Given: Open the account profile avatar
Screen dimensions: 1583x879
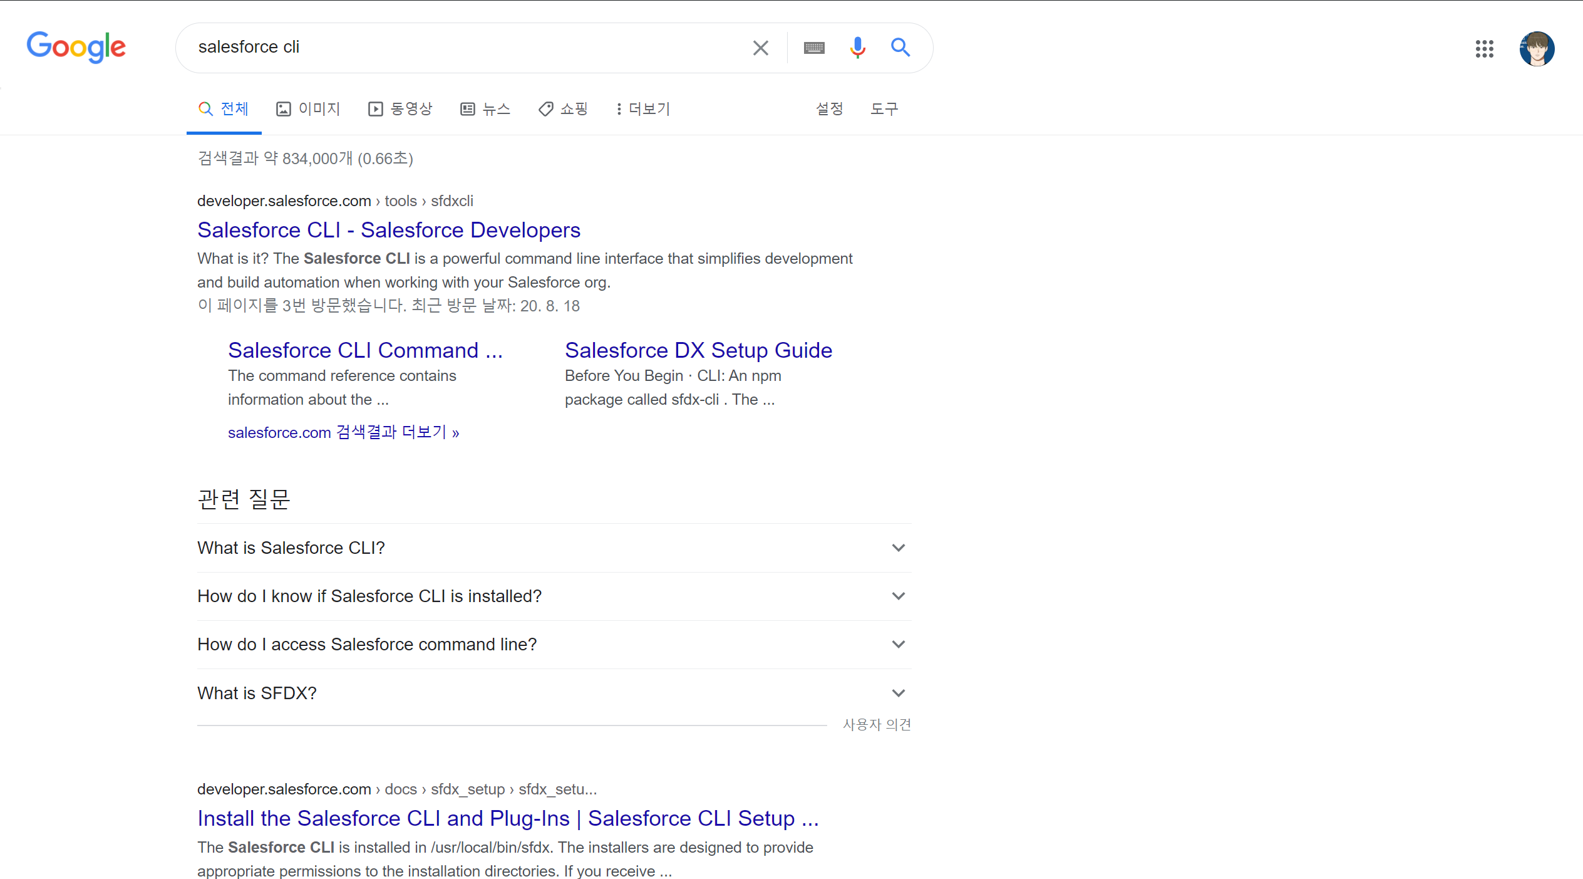Looking at the screenshot, I should point(1536,48).
